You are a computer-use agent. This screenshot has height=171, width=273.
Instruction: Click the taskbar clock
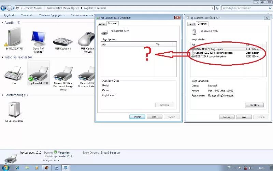click(261, 168)
